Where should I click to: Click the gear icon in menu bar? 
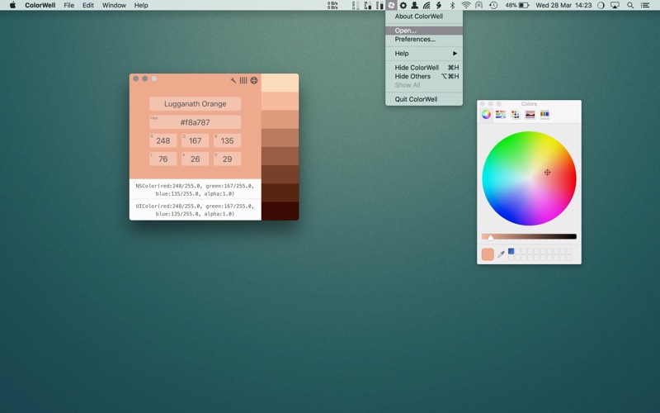tap(403, 5)
